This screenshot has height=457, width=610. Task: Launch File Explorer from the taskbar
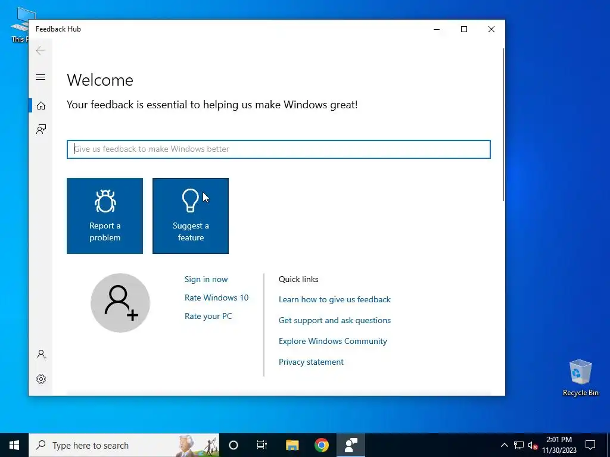tap(292, 445)
